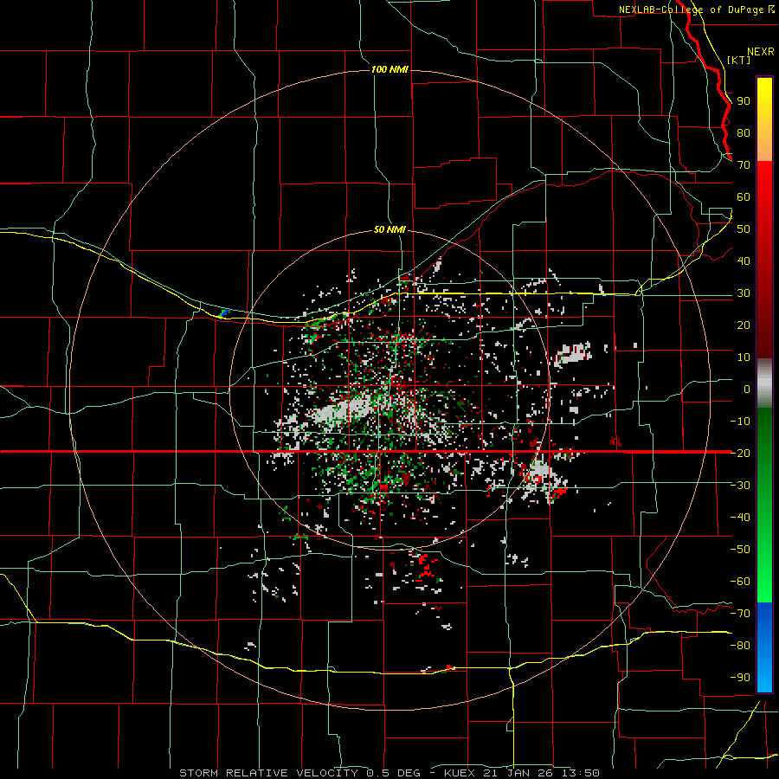Click the -90 knot scale label
The image size is (779, 779).
coord(740,677)
